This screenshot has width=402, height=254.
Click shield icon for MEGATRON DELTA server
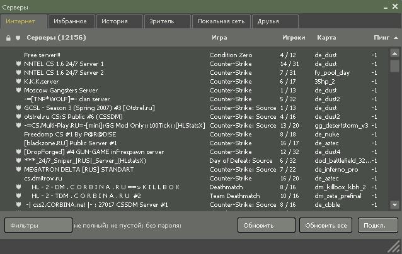[18, 169]
